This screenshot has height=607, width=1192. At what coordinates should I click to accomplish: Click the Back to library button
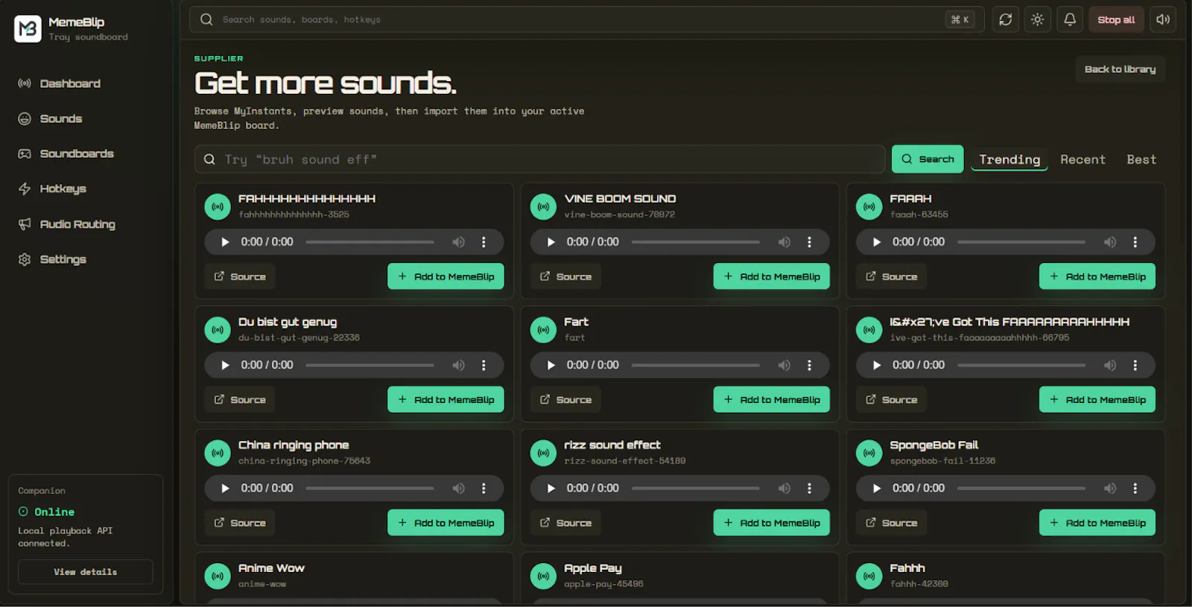point(1120,69)
